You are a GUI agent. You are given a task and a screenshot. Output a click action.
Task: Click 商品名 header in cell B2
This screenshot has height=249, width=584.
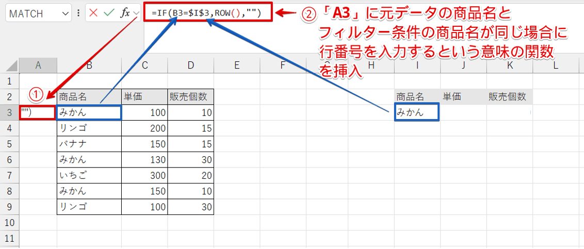pos(89,97)
